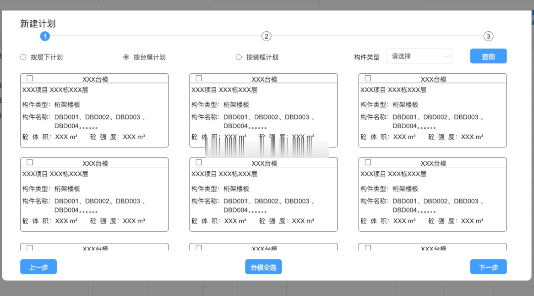This screenshot has width=534, height=296.
Task: Click the 构件类型 label beside the dropdown
Action: click(367, 57)
